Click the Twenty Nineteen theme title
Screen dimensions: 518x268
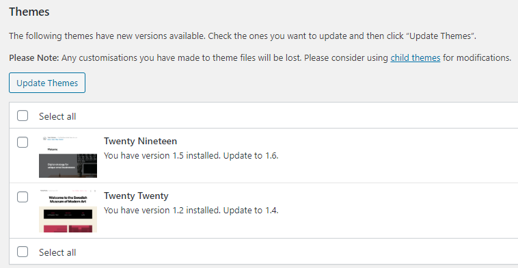click(x=140, y=141)
